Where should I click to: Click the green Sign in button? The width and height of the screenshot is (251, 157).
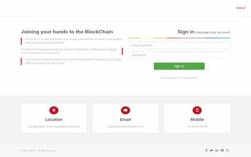pos(179,66)
